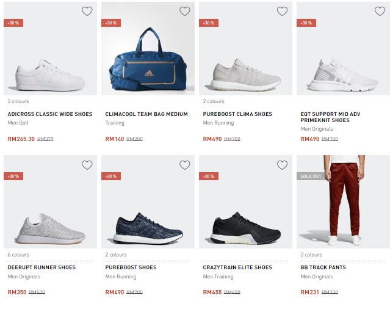Image resolution: width=390 pixels, height=312 pixels.
Task: Open the black Crazytrain Elite shoe photo
Action: (245, 229)
